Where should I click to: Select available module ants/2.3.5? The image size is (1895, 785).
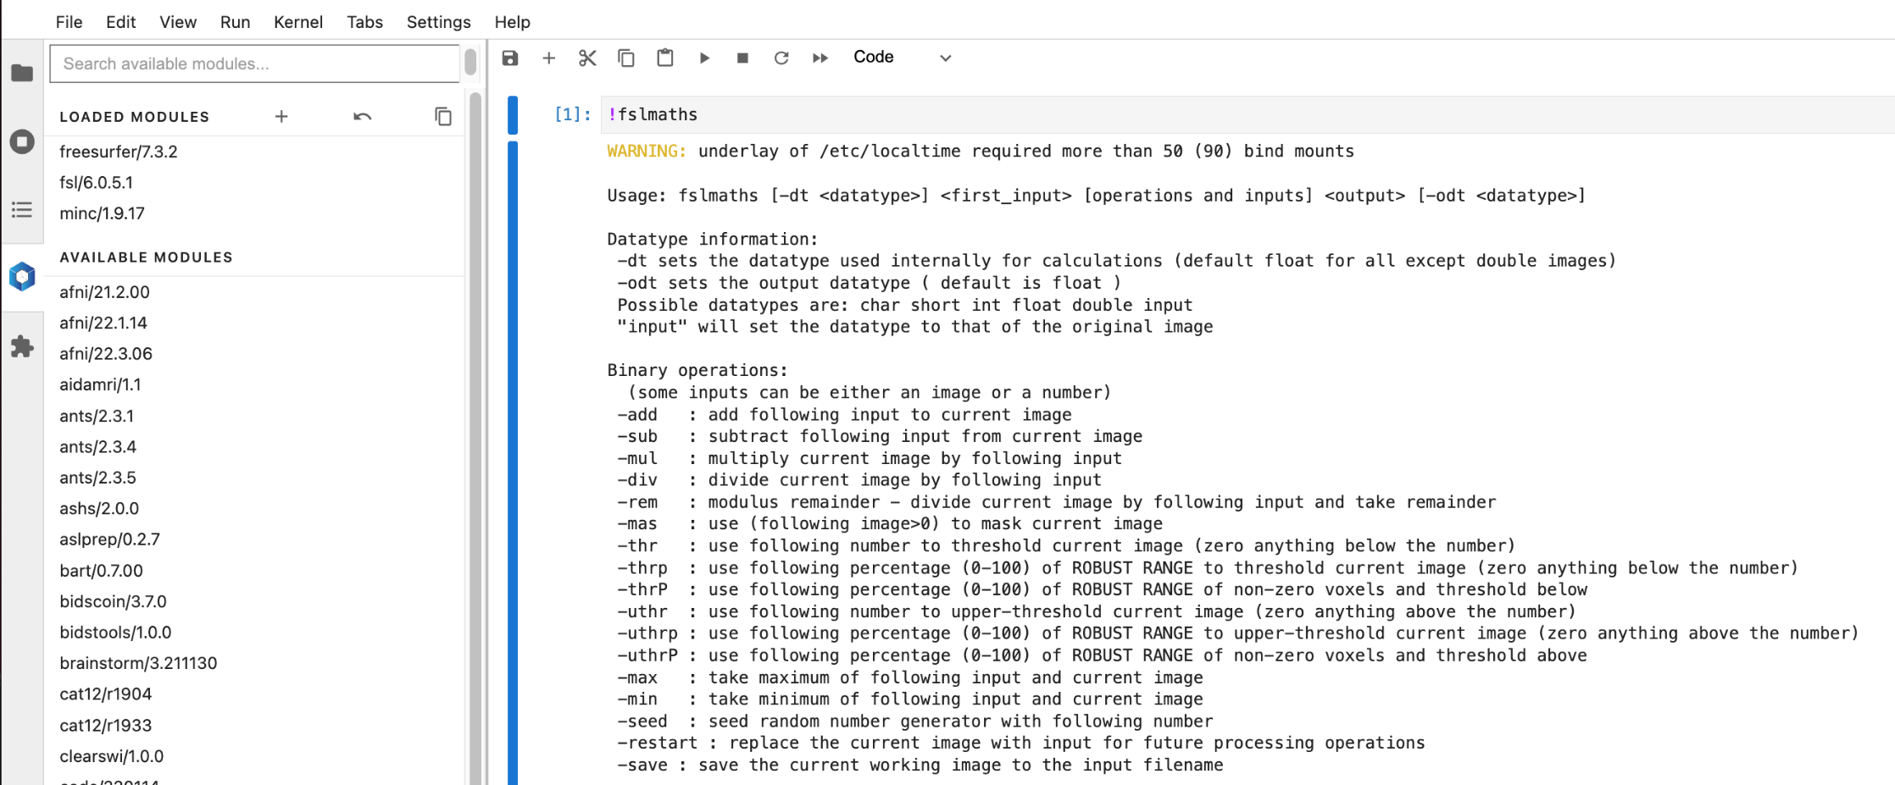tap(98, 478)
